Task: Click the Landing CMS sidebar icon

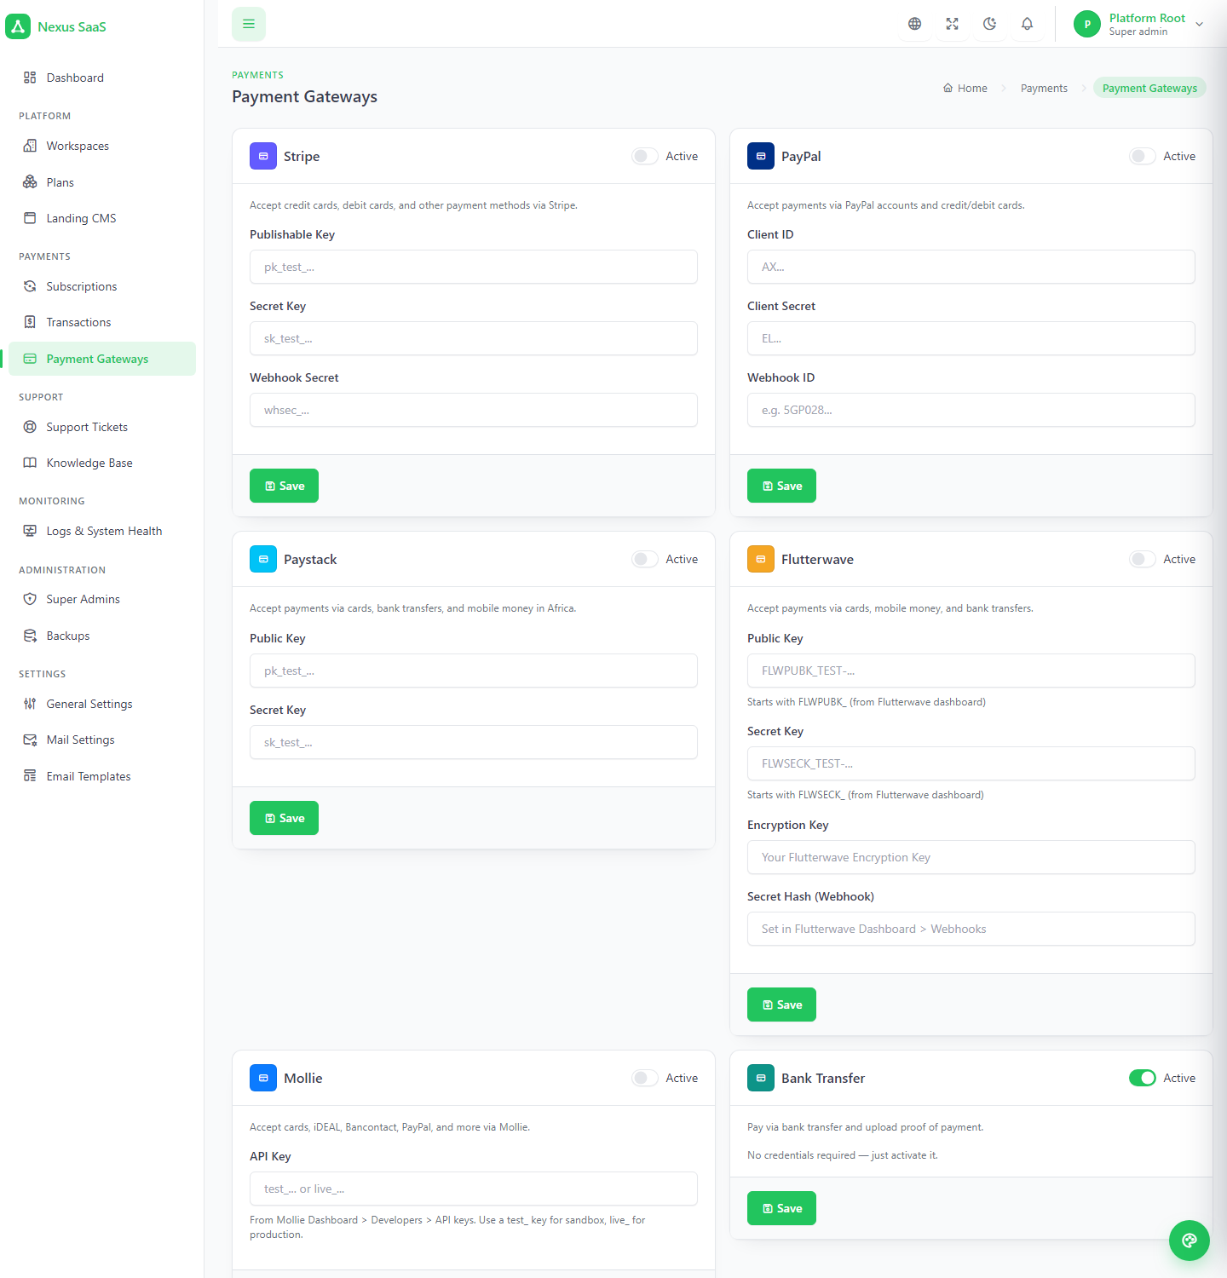Action: pyautogui.click(x=30, y=218)
